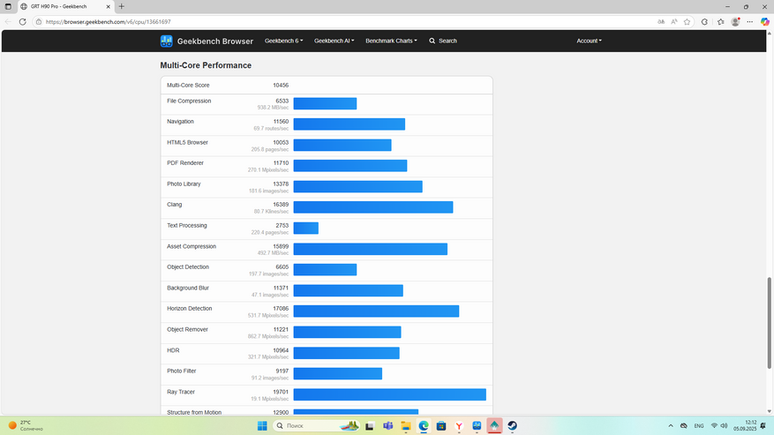
Task: Open the Read aloud icon
Action: tap(673, 22)
